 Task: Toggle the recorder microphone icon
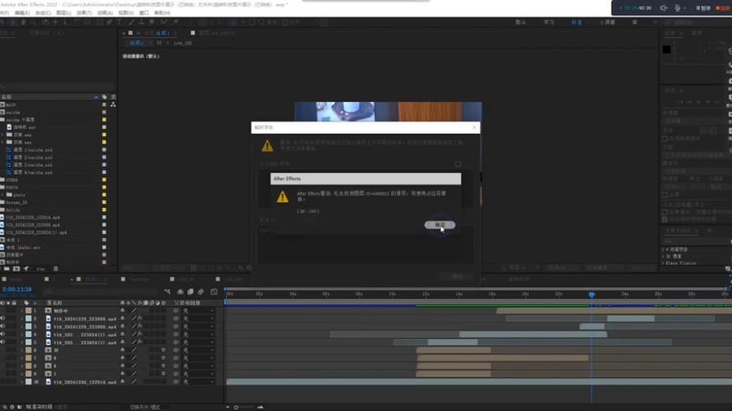678,8
